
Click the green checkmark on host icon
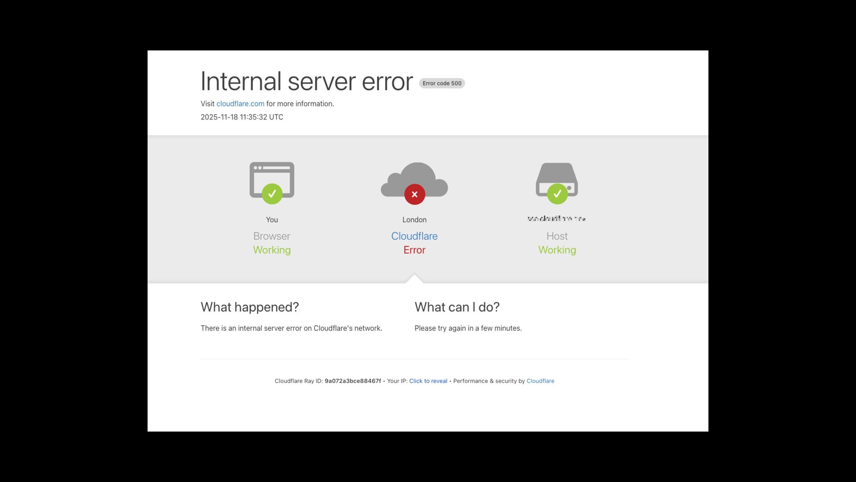click(x=557, y=194)
